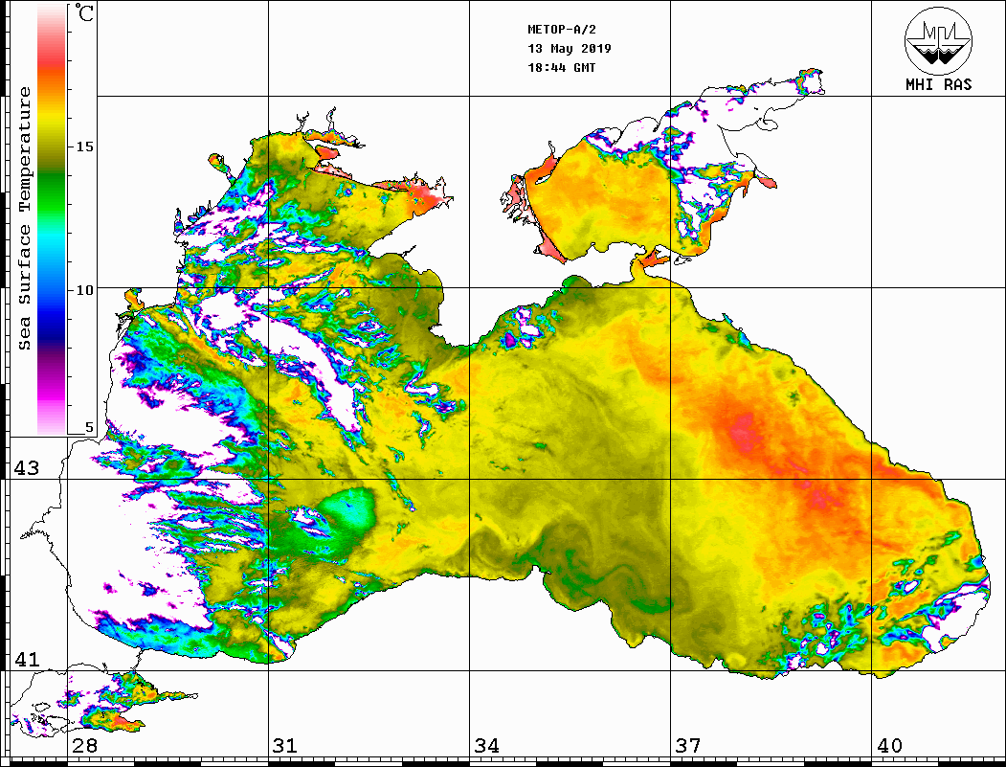Click the MHI RAS circular logo

pyautogui.click(x=939, y=40)
